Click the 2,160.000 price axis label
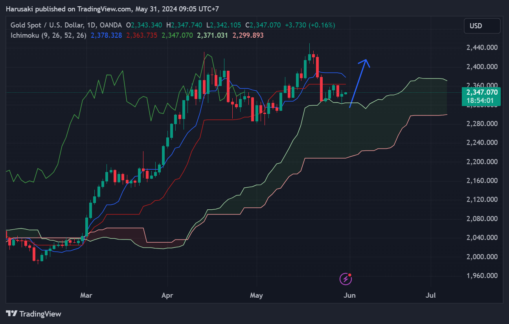 (482, 181)
